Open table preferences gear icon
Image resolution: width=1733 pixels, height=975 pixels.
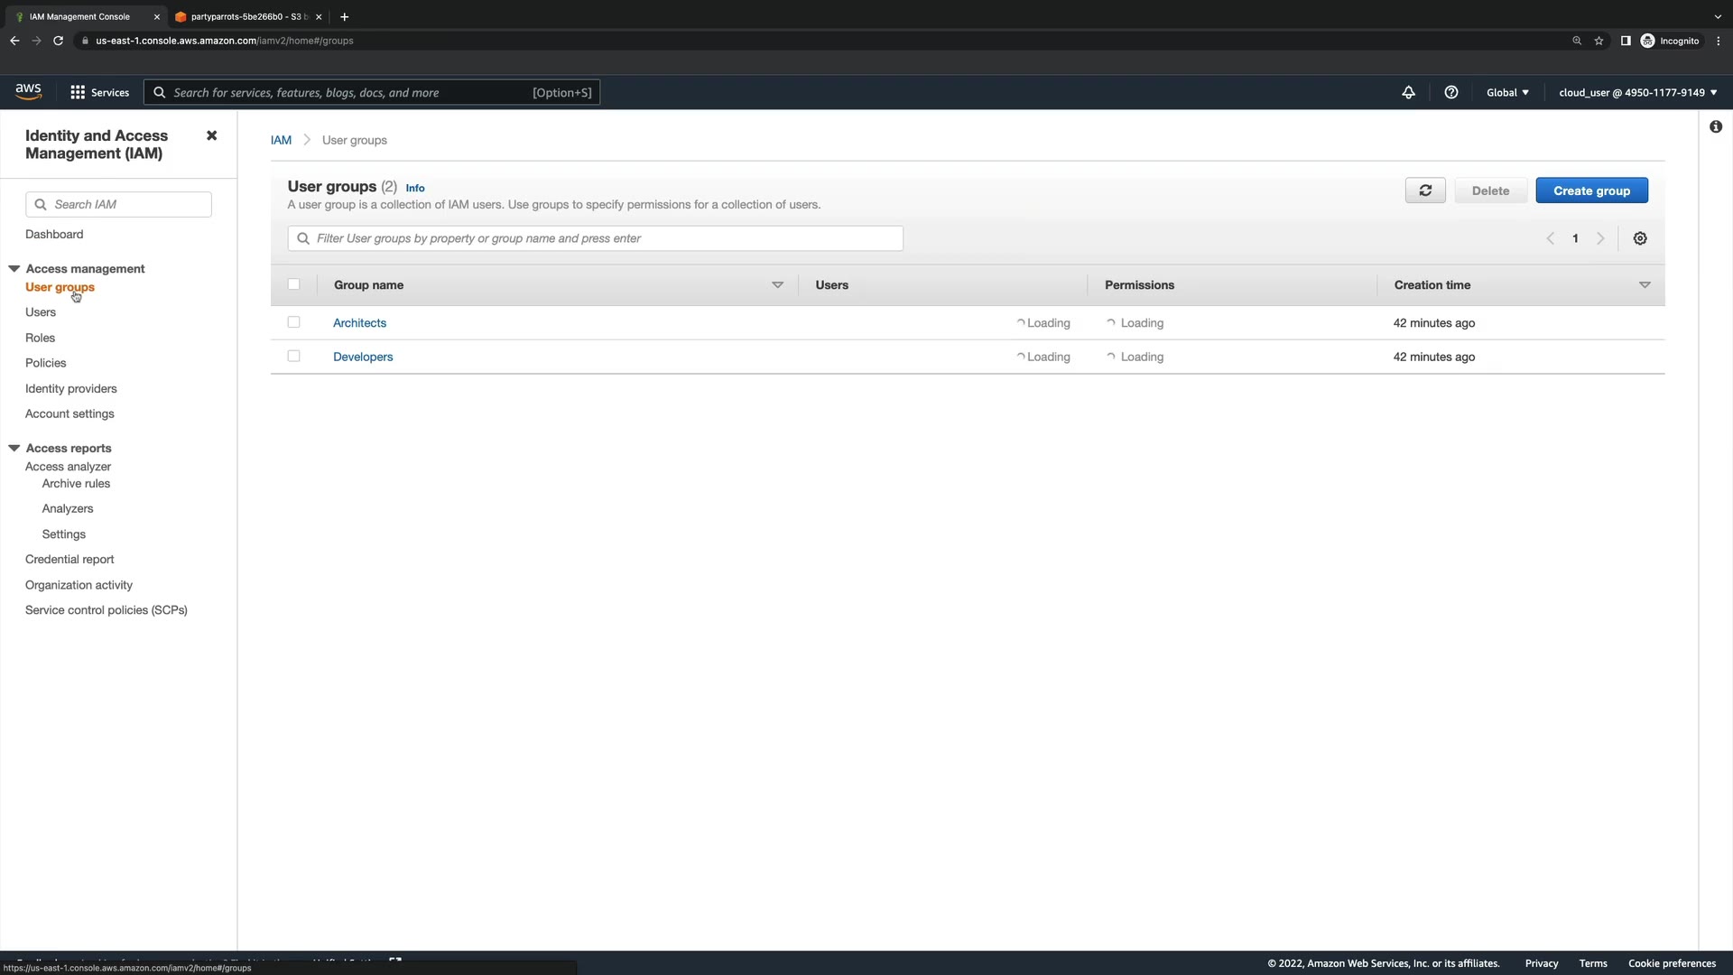1640,238
